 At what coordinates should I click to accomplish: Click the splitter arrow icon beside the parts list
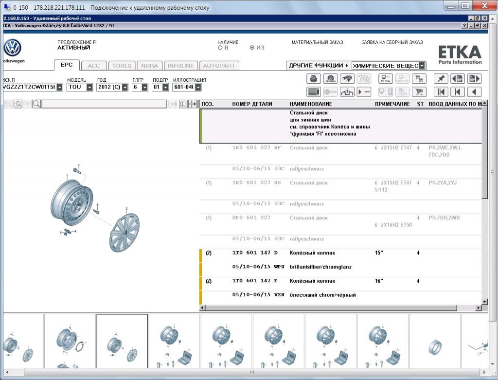193,104
